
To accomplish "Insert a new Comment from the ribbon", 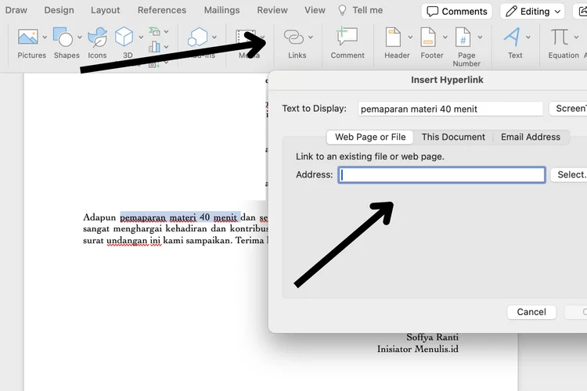I will (347, 36).
